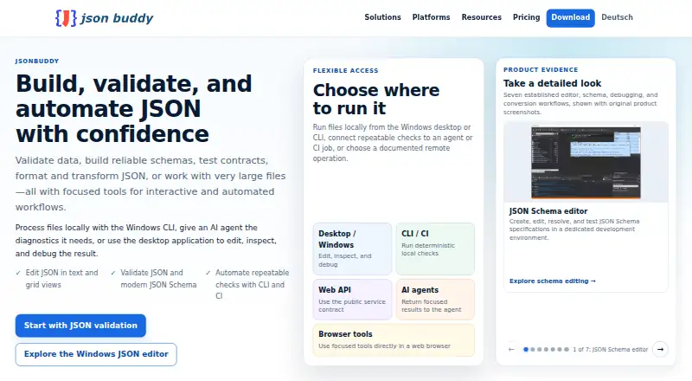Click 'Validate JSON and modern JSON Schema'
Viewport: 692px width, 381px height.
158,279
